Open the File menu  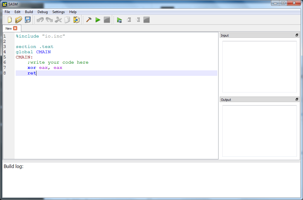coord(7,12)
